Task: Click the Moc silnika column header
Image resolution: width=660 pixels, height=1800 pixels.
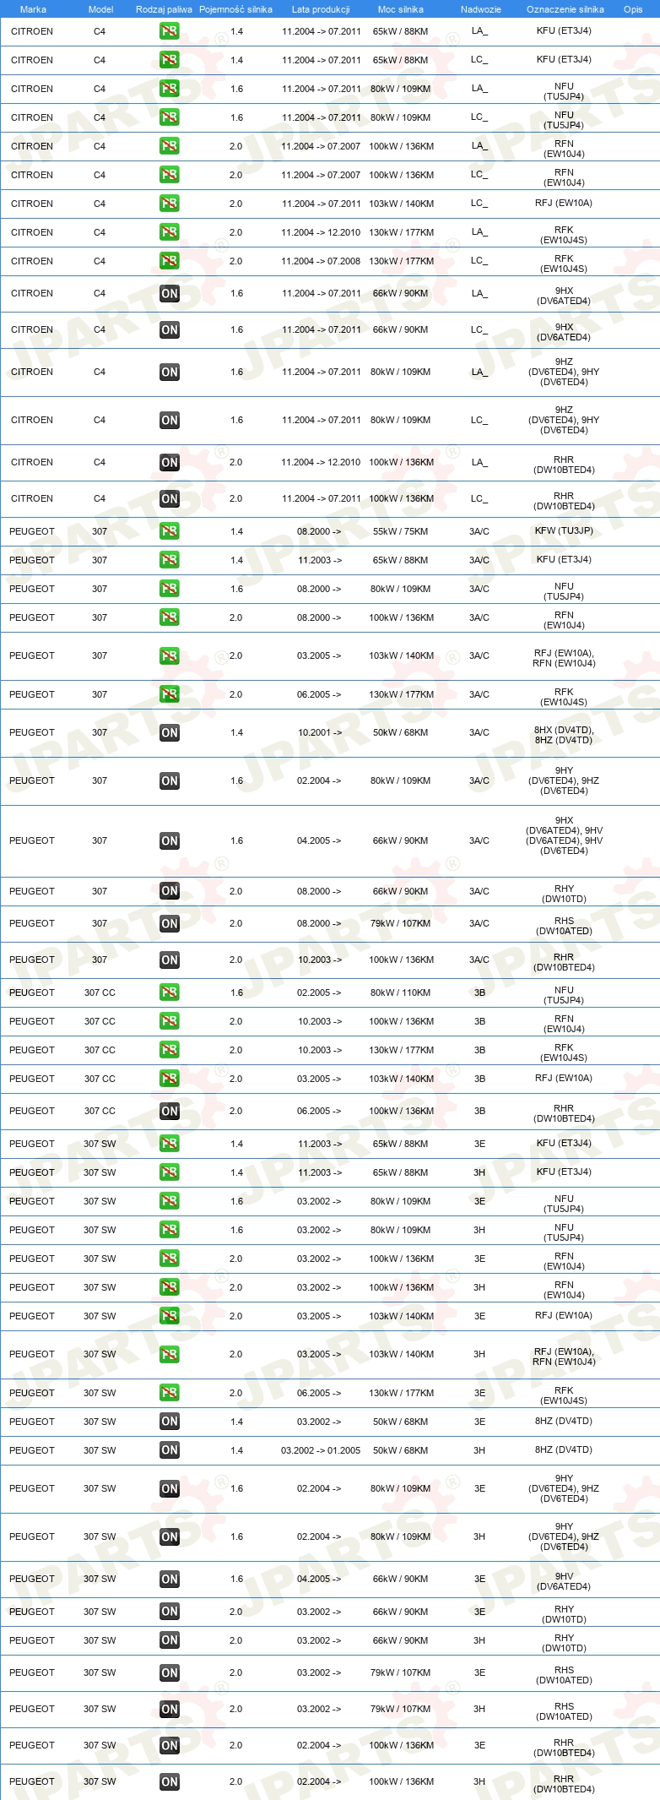Action: pyautogui.click(x=401, y=9)
